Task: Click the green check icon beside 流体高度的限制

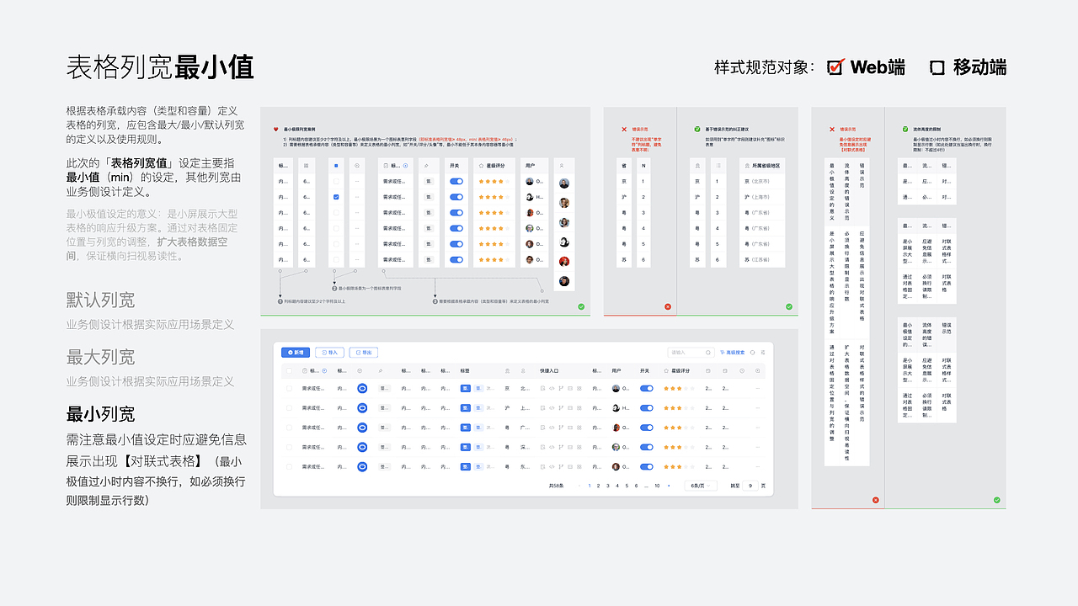Action: pos(905,129)
